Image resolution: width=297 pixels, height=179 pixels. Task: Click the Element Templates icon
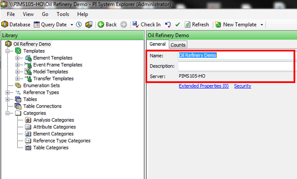click(28, 58)
